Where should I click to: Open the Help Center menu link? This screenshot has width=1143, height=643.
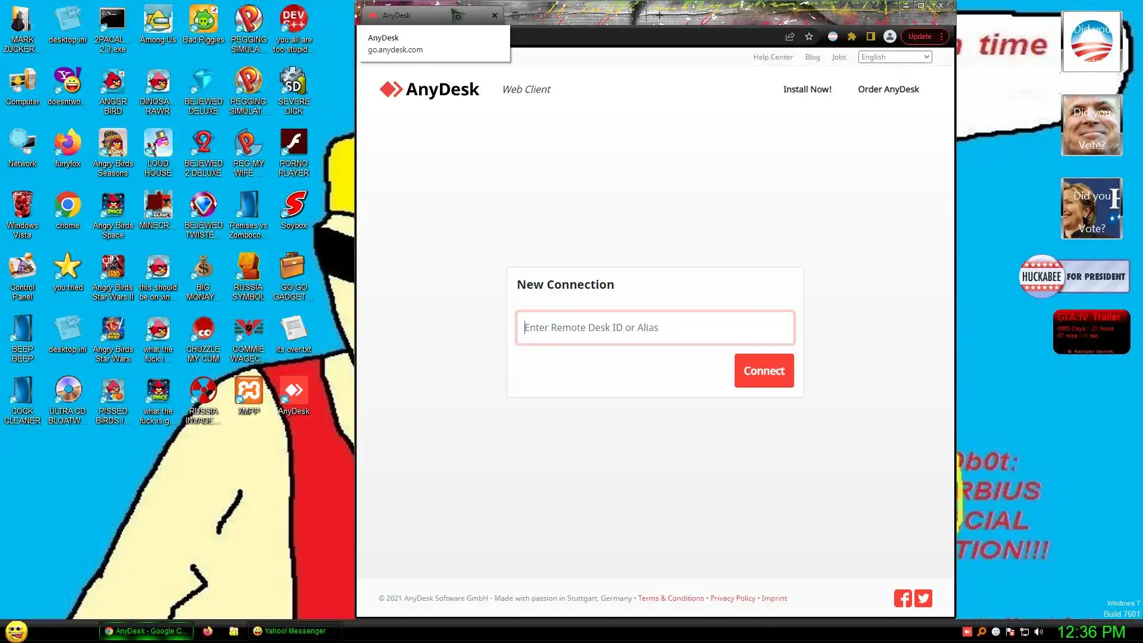pyautogui.click(x=772, y=57)
